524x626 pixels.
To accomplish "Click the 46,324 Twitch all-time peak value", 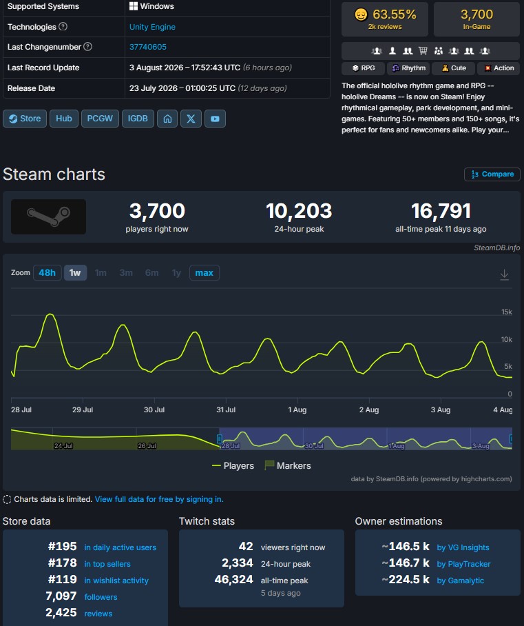I will [234, 579].
